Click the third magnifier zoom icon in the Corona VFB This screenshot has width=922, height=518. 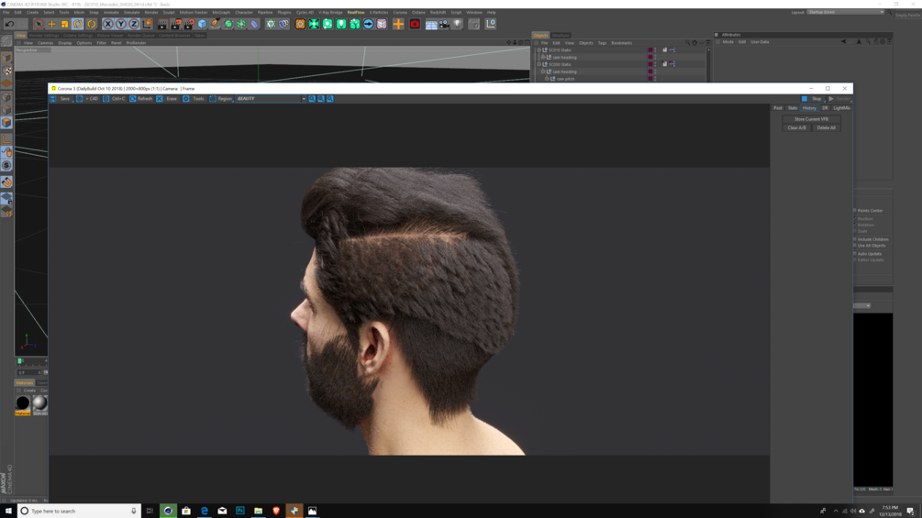(x=330, y=99)
